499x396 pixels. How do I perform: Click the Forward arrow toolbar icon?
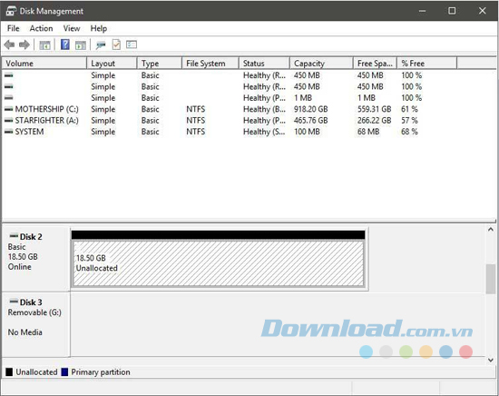tap(24, 45)
